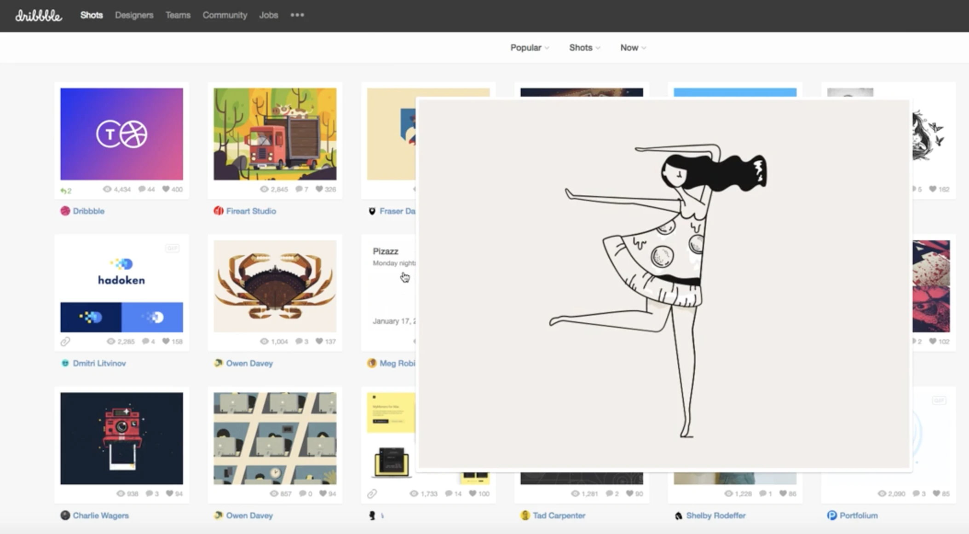The width and height of the screenshot is (969, 534).
Task: Click Portfolium avatar icon
Action: point(831,515)
